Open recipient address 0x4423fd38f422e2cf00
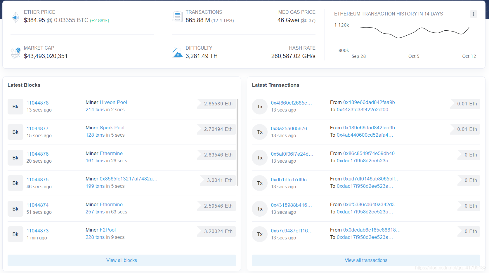This screenshot has width=489, height=273. click(365, 109)
